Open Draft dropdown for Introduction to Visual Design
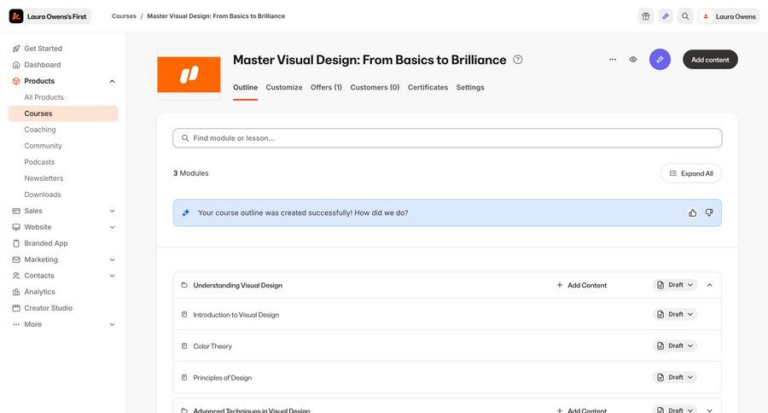The width and height of the screenshot is (768, 413). click(x=674, y=314)
